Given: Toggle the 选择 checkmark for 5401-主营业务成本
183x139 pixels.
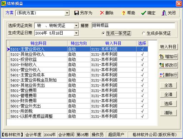Looking at the screenshot, I should pos(142,75).
